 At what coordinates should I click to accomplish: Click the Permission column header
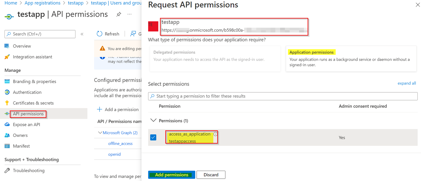170,106
